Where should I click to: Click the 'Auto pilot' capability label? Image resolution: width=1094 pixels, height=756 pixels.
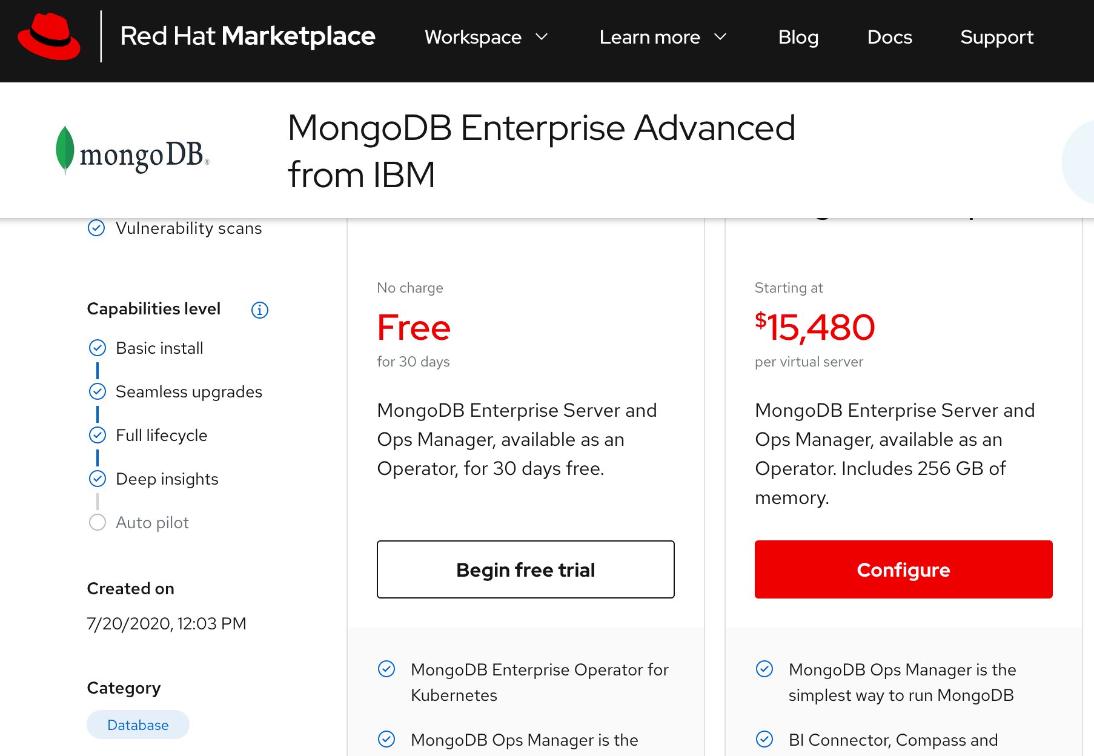(x=152, y=523)
